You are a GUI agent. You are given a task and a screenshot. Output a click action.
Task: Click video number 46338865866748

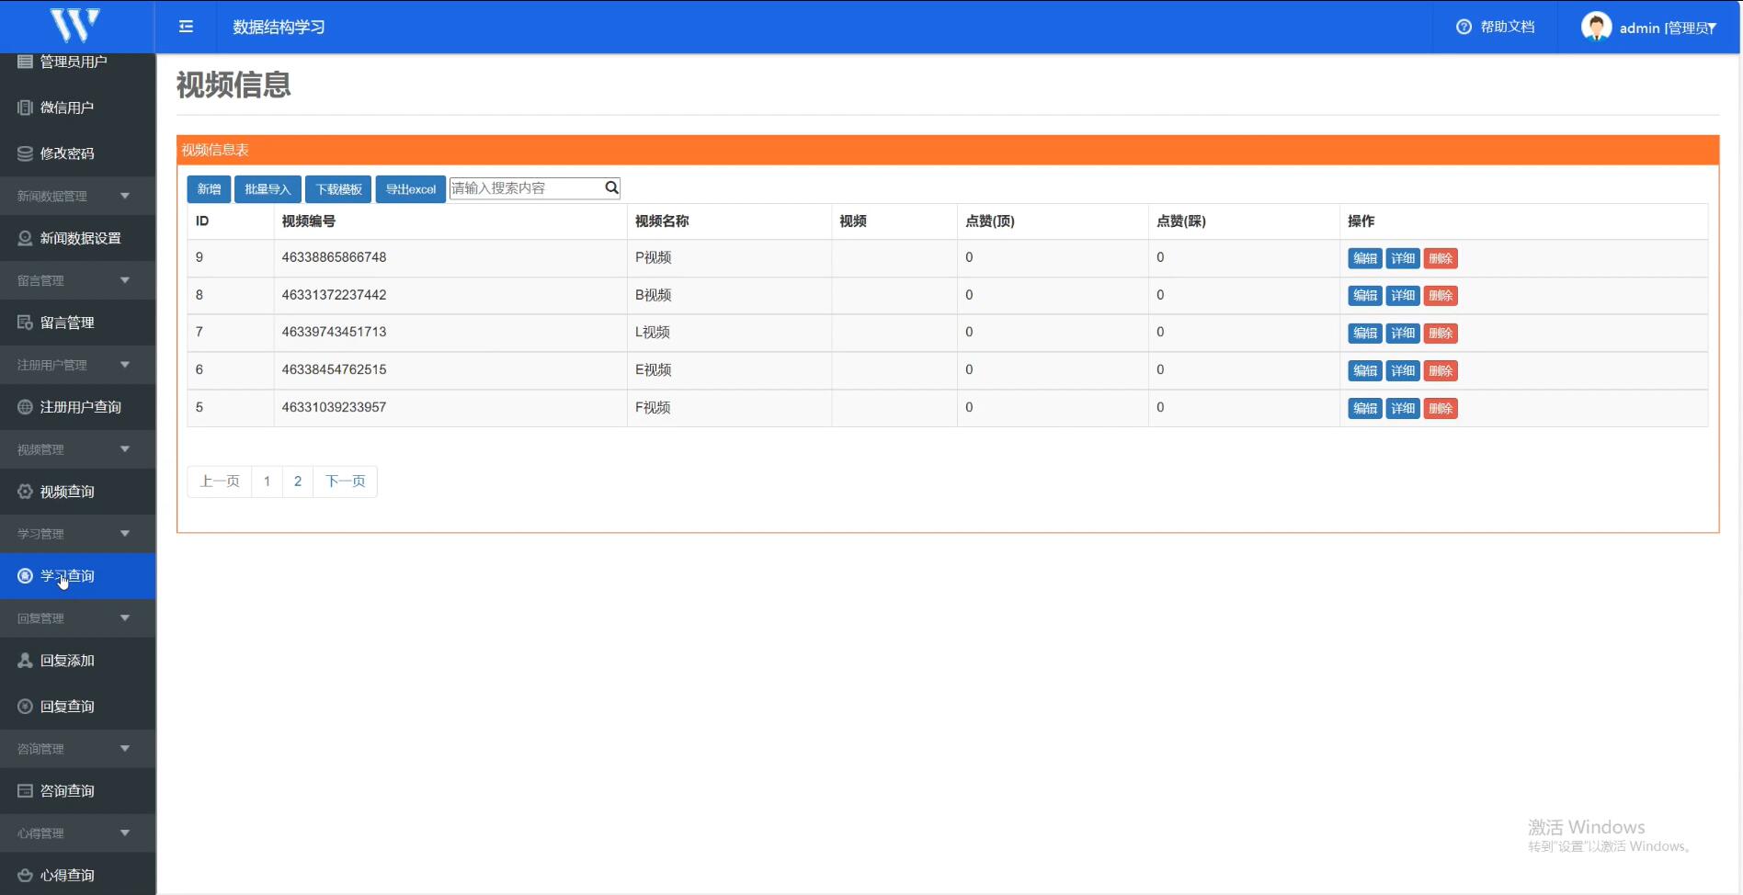[x=334, y=257]
